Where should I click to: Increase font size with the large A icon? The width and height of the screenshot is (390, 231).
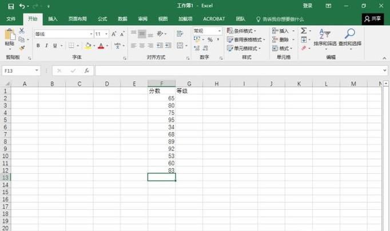pos(114,34)
